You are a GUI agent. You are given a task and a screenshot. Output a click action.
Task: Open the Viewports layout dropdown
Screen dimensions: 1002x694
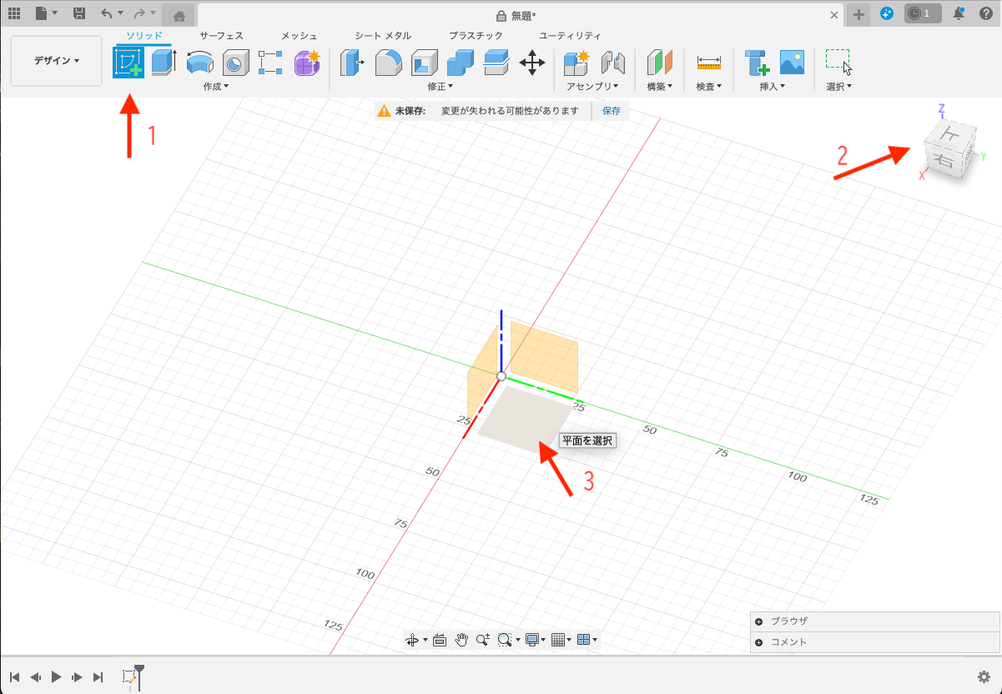pos(587,640)
